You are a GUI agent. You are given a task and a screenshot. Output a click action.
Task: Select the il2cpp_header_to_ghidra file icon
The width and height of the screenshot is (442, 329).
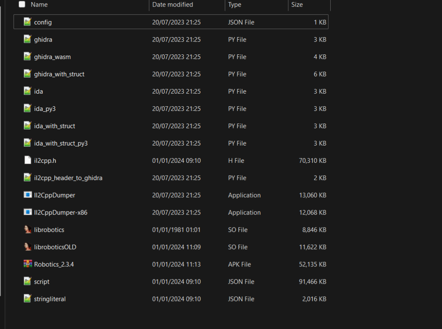[27, 177]
